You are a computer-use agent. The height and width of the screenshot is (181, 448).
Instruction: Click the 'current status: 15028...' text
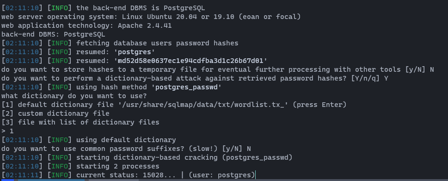coord(126,175)
